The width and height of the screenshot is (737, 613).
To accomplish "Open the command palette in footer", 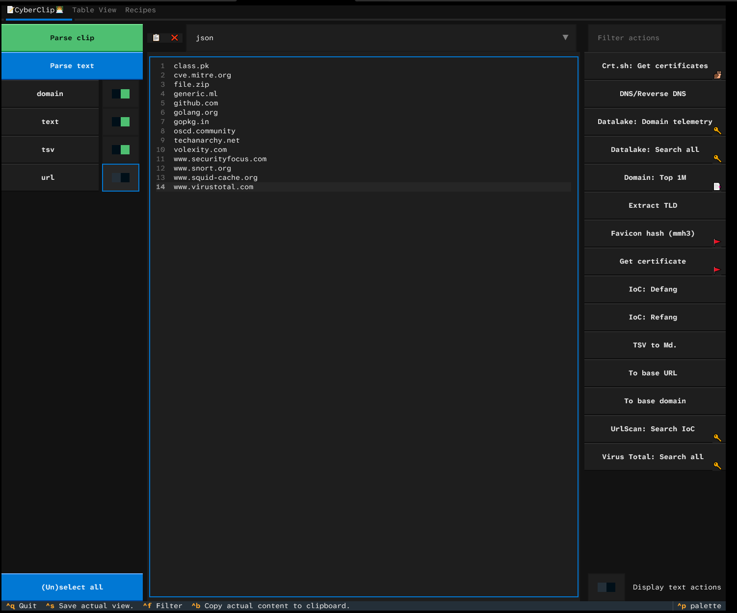I will pyautogui.click(x=700, y=606).
